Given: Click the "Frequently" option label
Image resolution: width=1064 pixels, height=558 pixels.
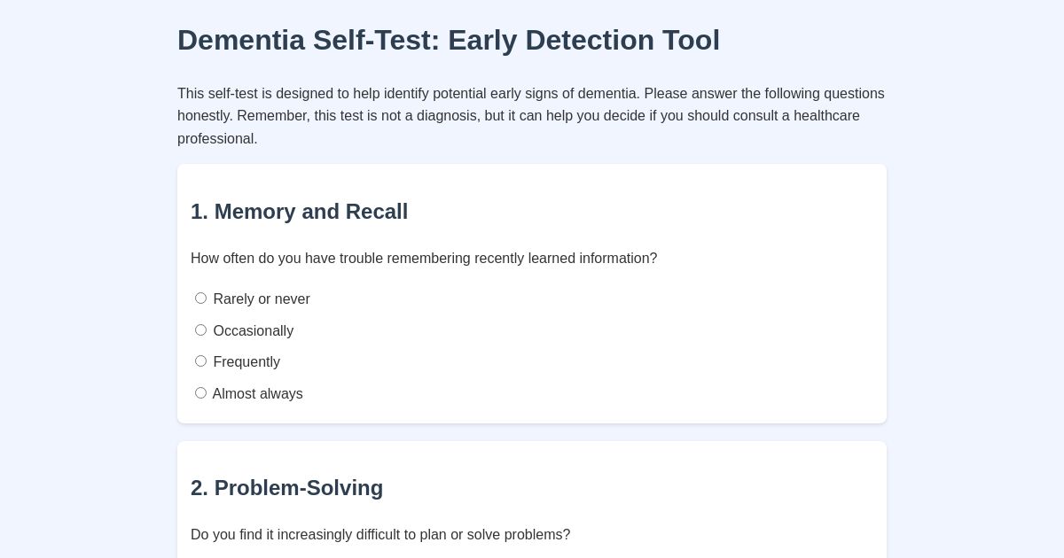Looking at the screenshot, I should [246, 361].
